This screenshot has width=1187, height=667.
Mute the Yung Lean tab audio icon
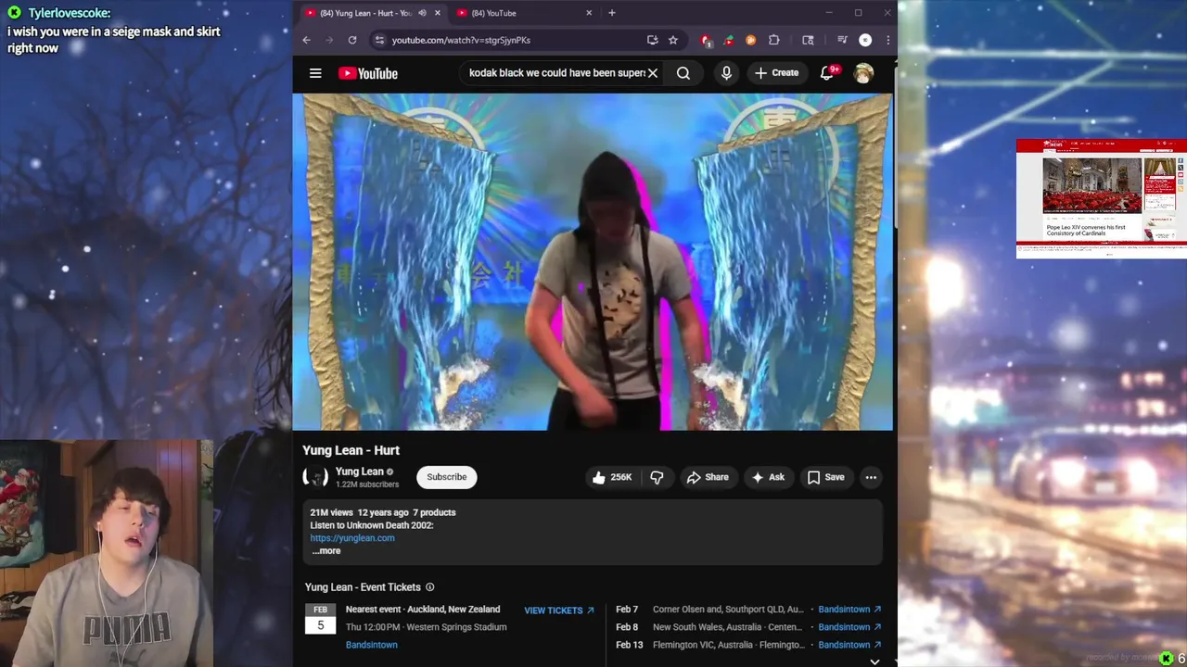[422, 13]
